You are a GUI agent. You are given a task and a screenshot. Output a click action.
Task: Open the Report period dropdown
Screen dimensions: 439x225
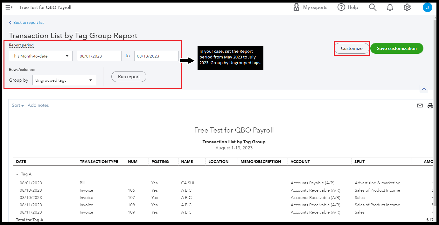point(40,56)
